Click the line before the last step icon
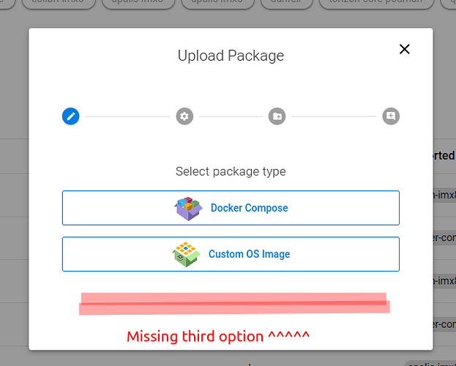 click(334, 116)
